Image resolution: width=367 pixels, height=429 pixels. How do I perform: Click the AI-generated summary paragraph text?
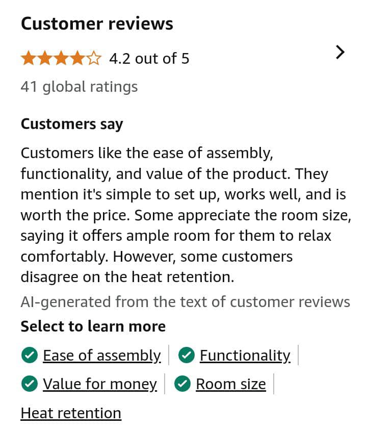(183, 215)
